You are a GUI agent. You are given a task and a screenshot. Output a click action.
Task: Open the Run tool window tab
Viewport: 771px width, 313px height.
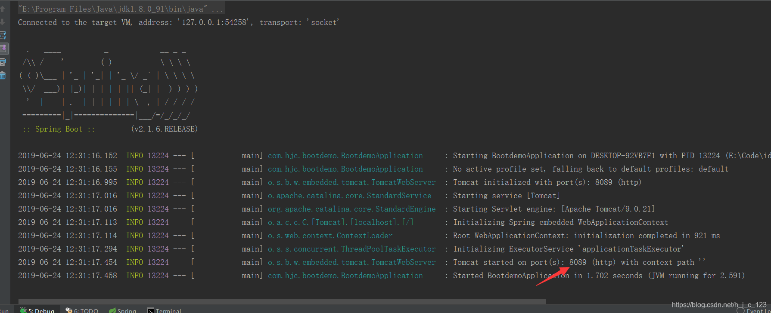pos(4,310)
